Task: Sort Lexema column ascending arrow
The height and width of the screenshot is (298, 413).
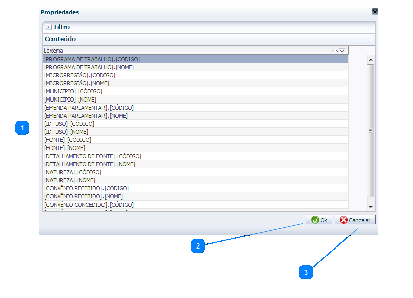Action: (335, 51)
